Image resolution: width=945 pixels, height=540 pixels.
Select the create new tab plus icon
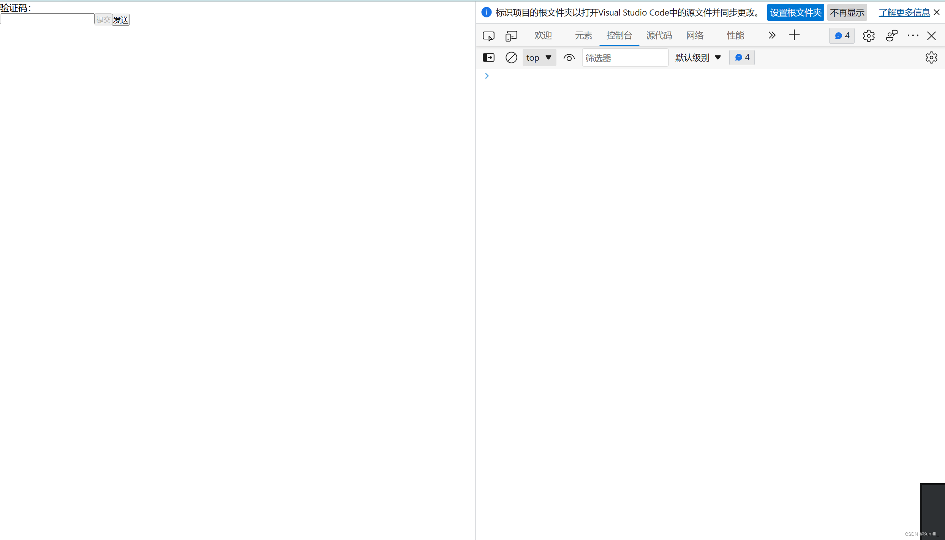pos(795,35)
